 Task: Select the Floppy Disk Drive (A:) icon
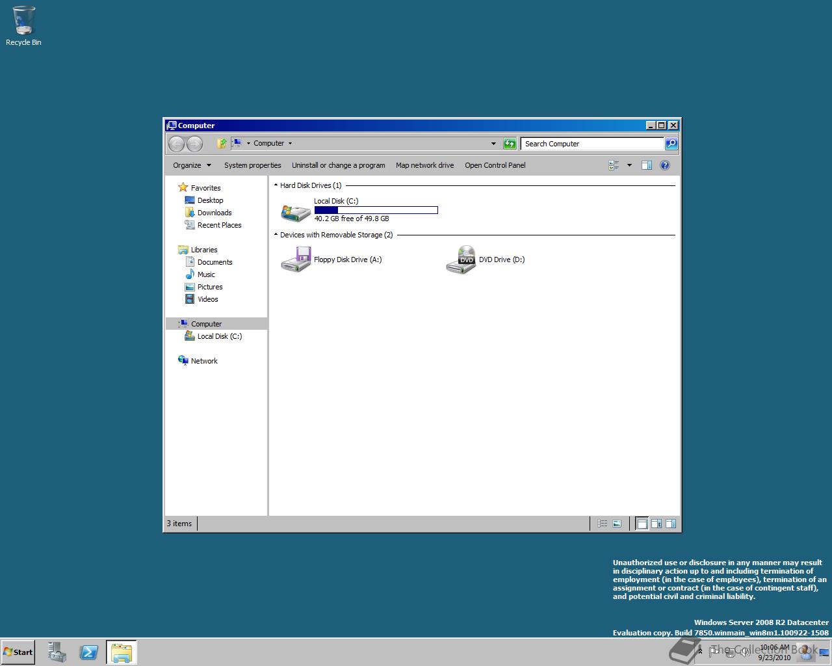point(296,259)
